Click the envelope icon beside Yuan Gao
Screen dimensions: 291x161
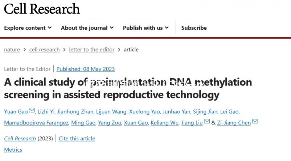click(32, 111)
